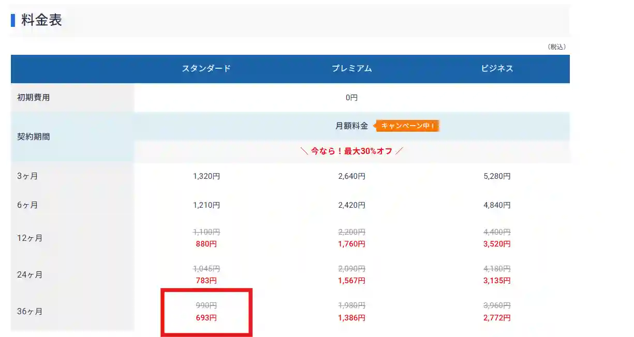Select the スタンダード plan column header

(x=207, y=68)
